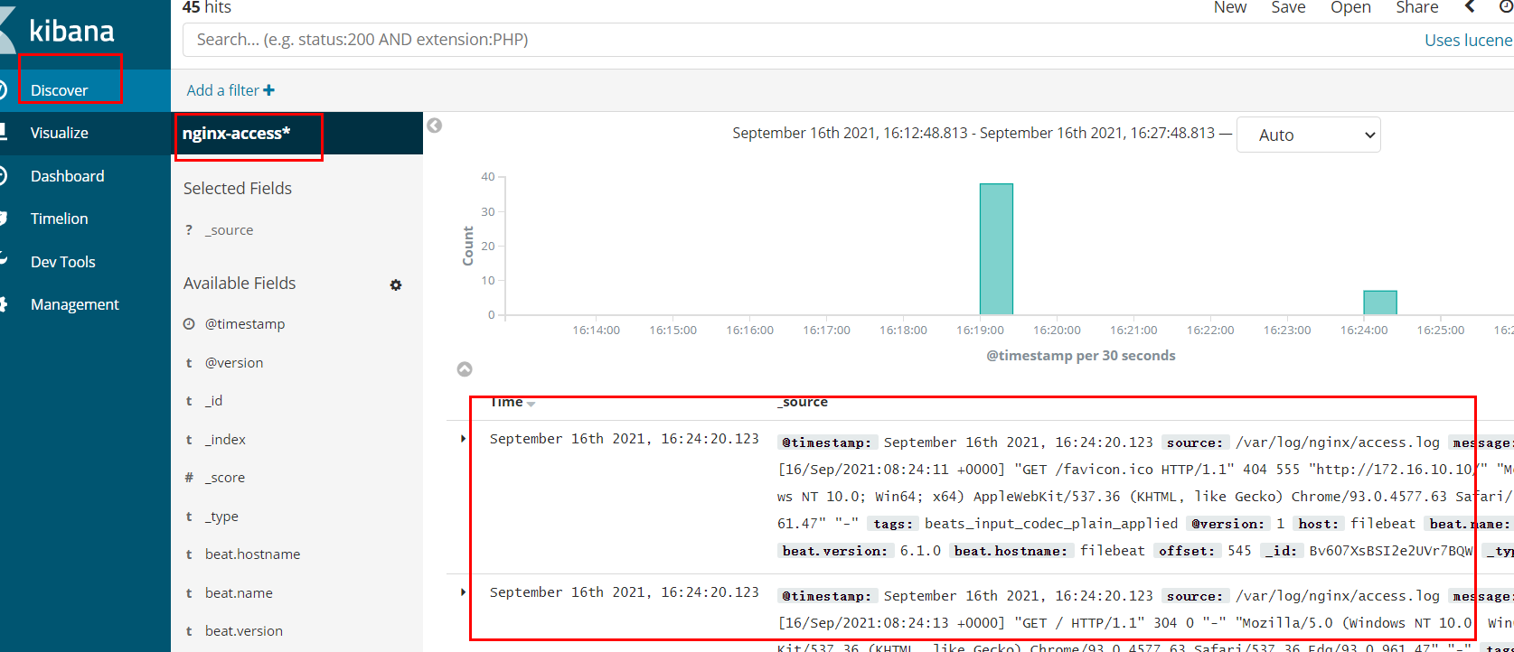Click Save in the top menu
The width and height of the screenshot is (1514, 652).
pos(1288,8)
